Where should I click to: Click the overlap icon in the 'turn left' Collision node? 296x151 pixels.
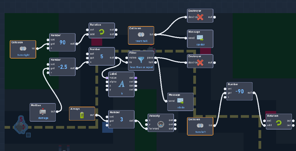200,125
